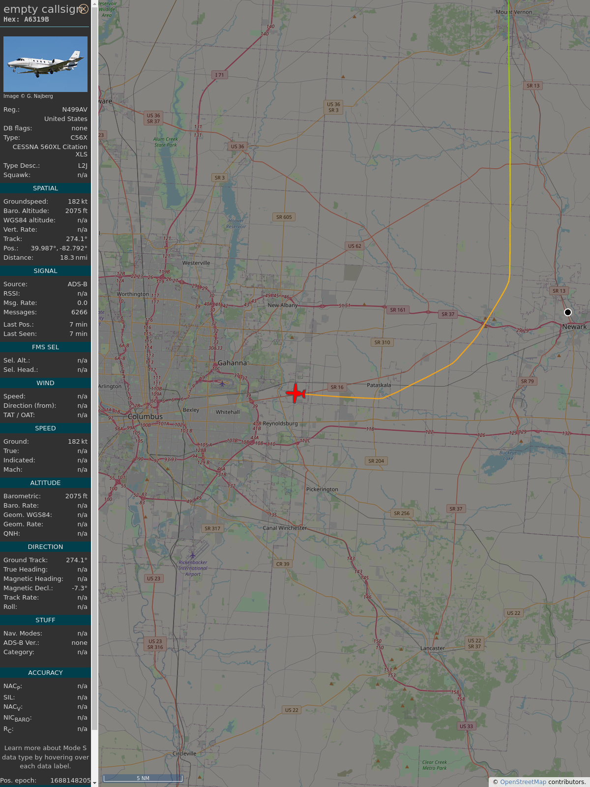Click the US 62 route shield
Screen dimensions: 590x787
(x=354, y=246)
